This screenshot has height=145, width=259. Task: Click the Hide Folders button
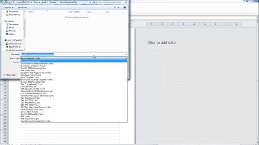10,75
